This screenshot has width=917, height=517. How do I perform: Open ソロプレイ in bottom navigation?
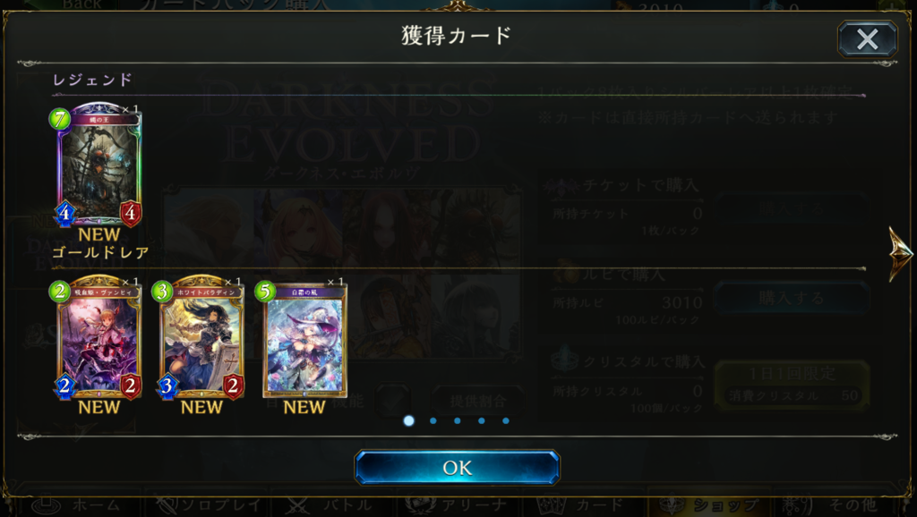click(x=210, y=504)
